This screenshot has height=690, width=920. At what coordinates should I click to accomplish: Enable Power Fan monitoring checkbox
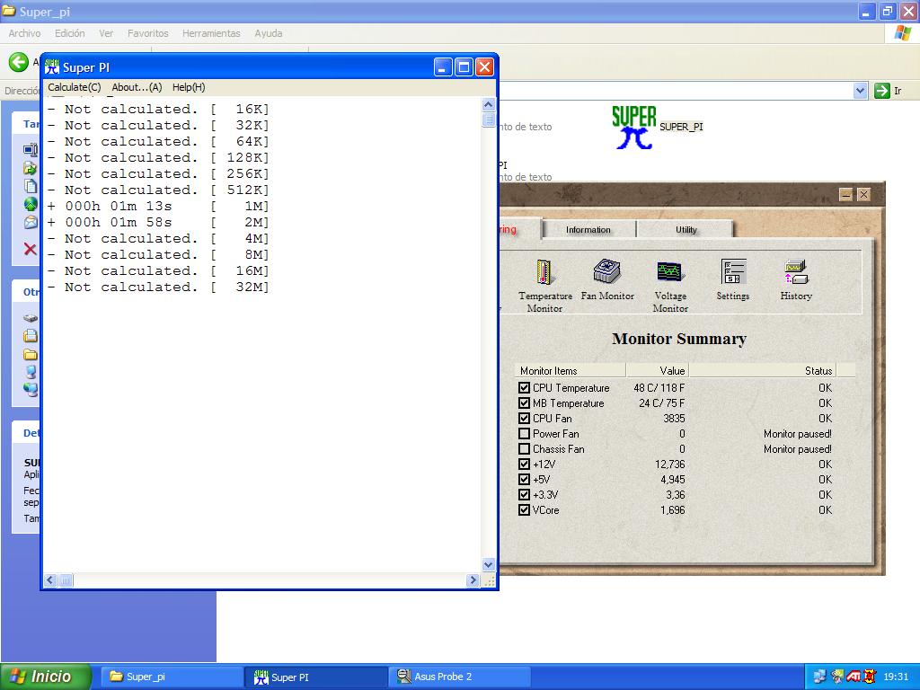pos(525,434)
